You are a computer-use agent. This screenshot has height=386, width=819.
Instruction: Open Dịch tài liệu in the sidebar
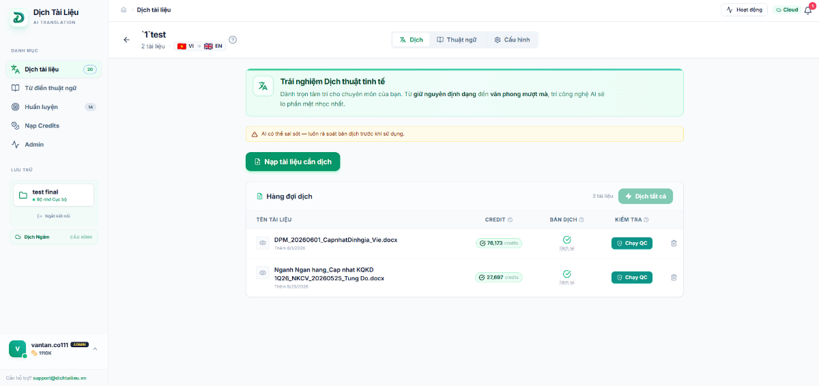pyautogui.click(x=54, y=69)
